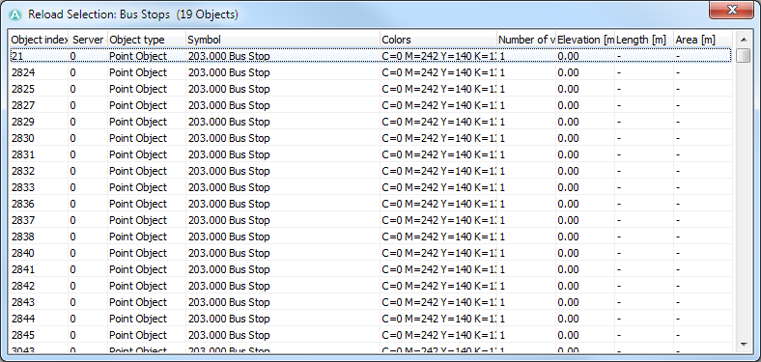The height and width of the screenshot is (362, 761).
Task: Select row with object index 2844
Action: pos(370,319)
